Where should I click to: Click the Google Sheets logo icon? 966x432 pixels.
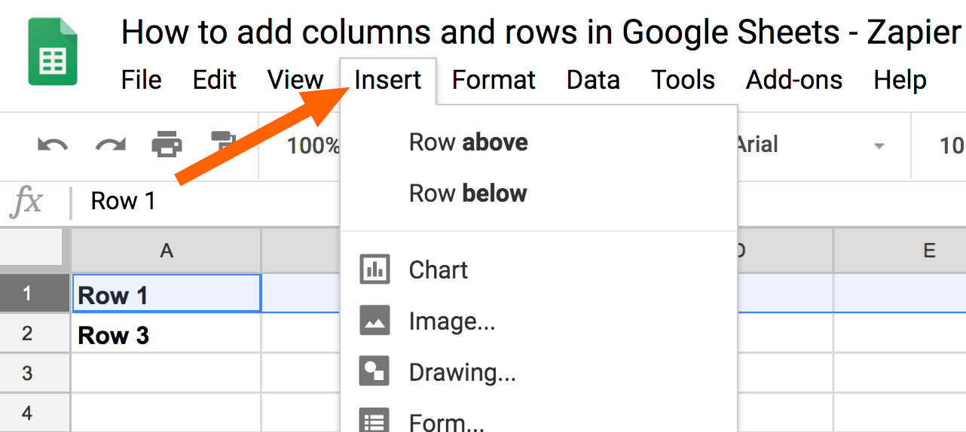53,51
